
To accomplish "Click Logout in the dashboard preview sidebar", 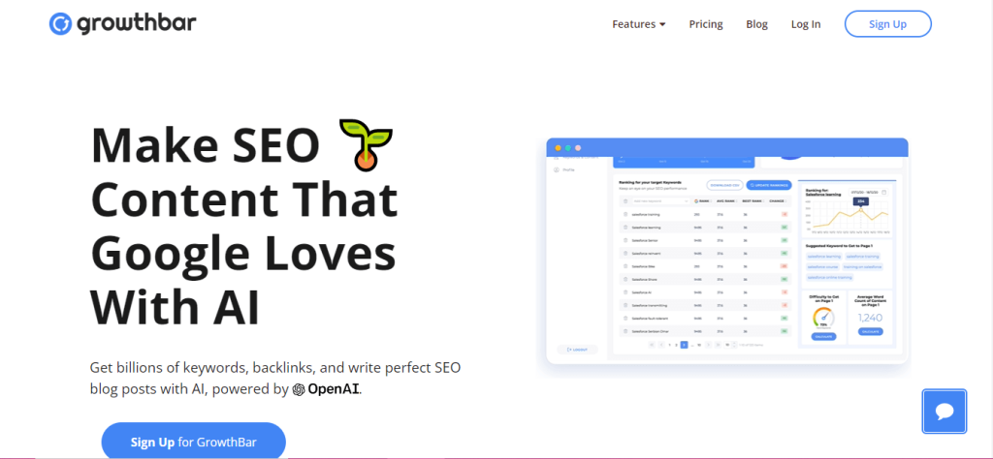I will [578, 349].
